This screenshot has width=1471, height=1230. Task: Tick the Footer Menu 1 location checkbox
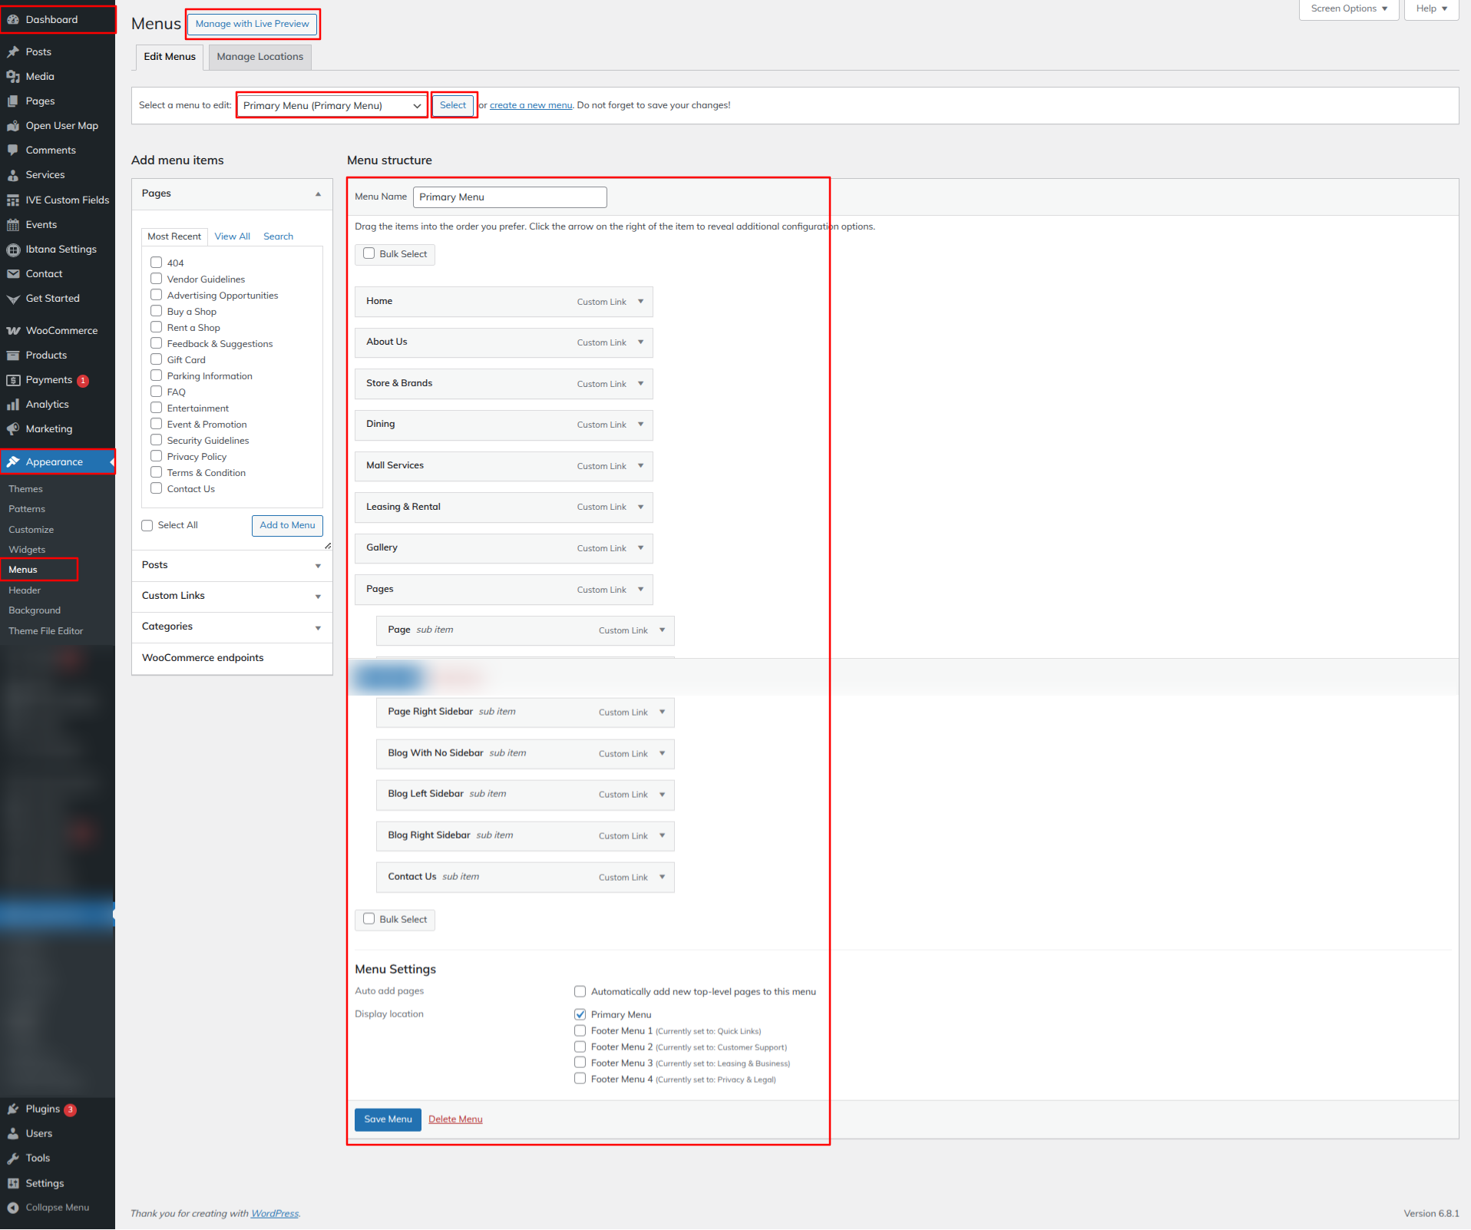pyautogui.click(x=580, y=1030)
